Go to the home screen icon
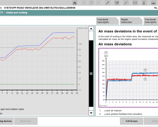158x127 pixels. coord(75,3)
